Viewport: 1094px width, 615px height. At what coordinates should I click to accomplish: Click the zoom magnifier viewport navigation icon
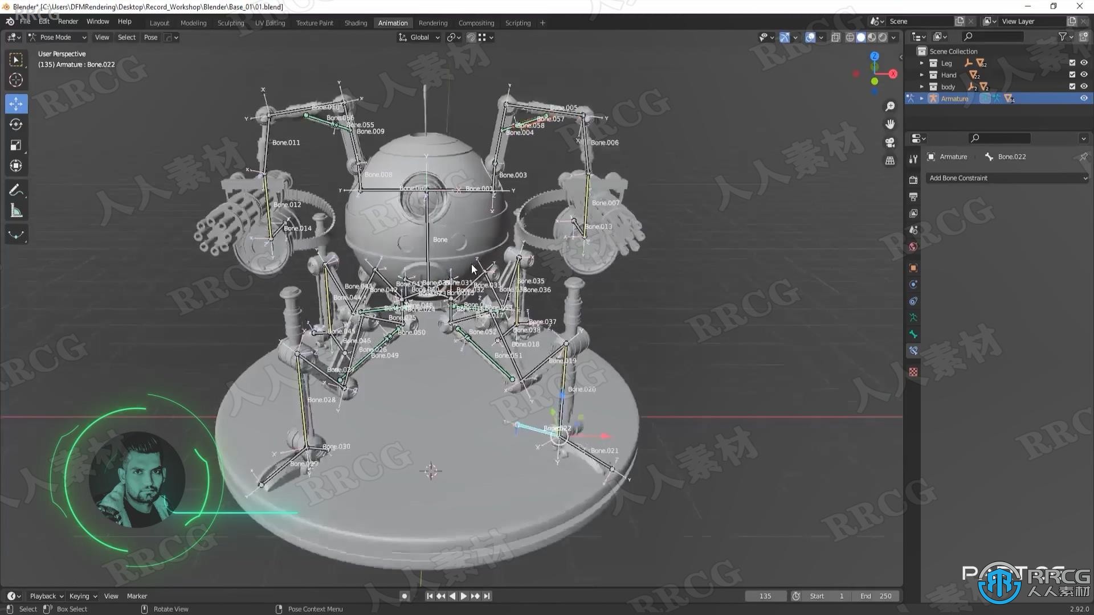click(x=890, y=106)
